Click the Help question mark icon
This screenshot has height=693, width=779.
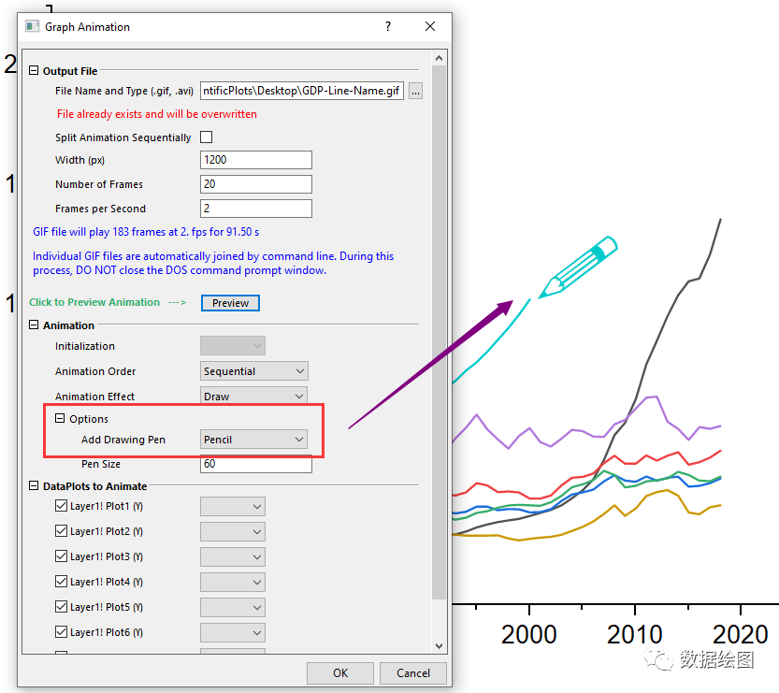click(387, 27)
